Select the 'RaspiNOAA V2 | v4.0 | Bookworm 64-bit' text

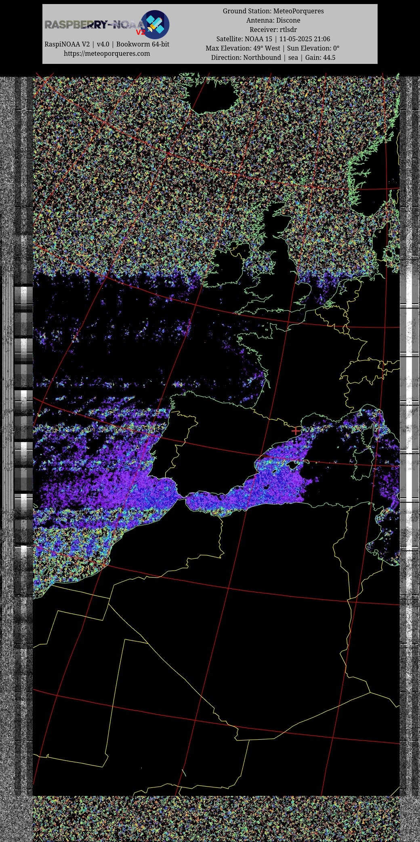pyautogui.click(x=107, y=44)
